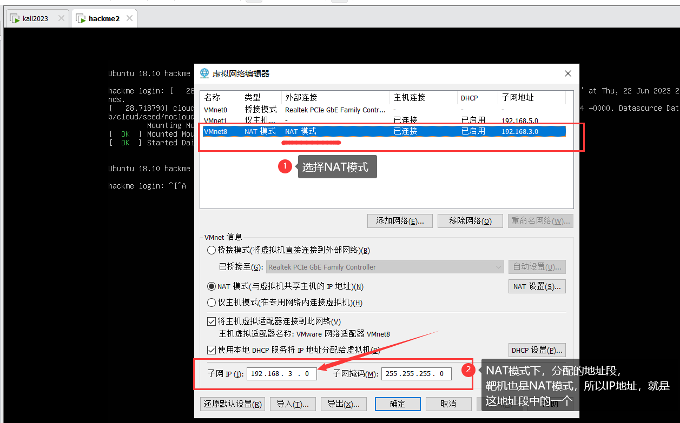Click the 确定 button
Image resolution: width=680 pixels, height=423 pixels.
click(x=398, y=404)
